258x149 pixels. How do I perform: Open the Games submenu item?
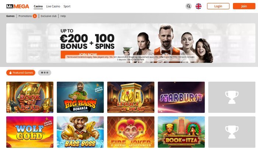point(10,16)
